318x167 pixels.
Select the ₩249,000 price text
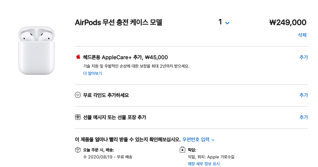288,22
